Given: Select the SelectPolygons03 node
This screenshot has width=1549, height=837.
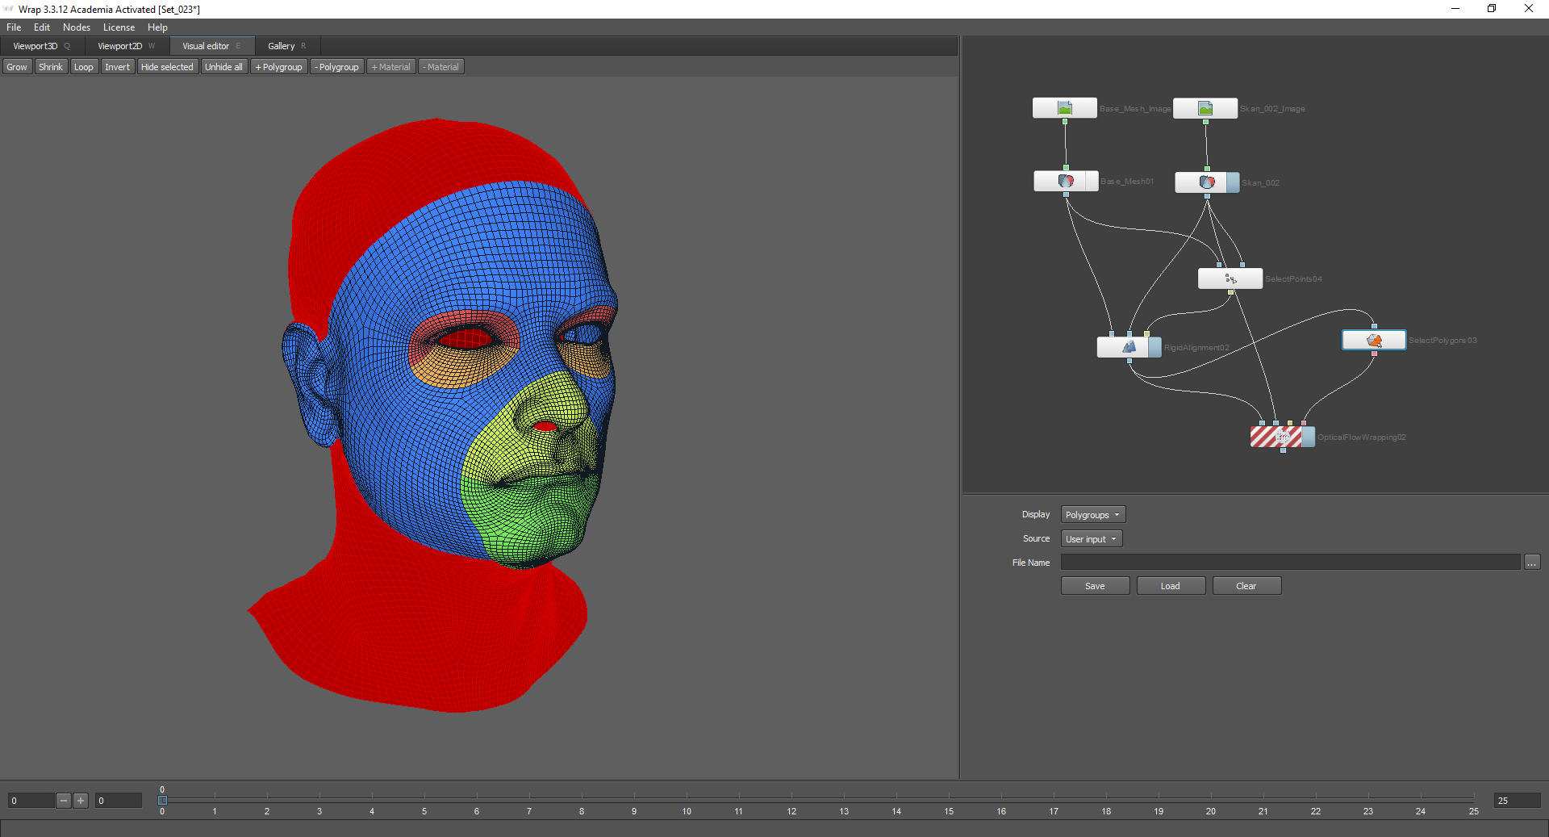Looking at the screenshot, I should click(x=1373, y=341).
